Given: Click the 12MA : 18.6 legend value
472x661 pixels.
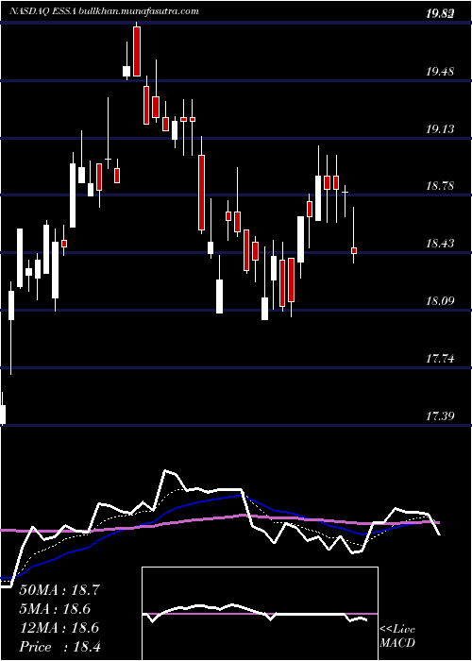Looking at the screenshot, I should pyautogui.click(x=59, y=628).
